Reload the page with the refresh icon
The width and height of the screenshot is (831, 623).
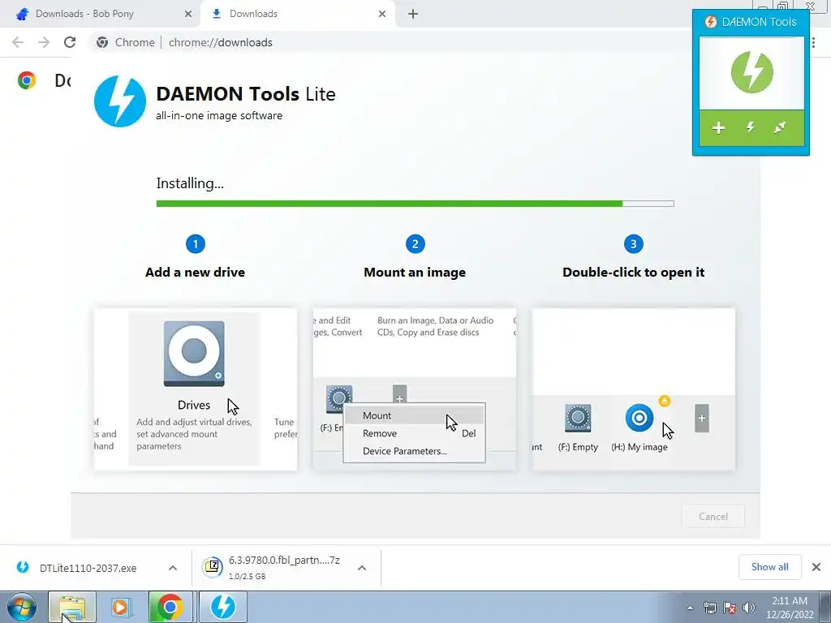70,42
